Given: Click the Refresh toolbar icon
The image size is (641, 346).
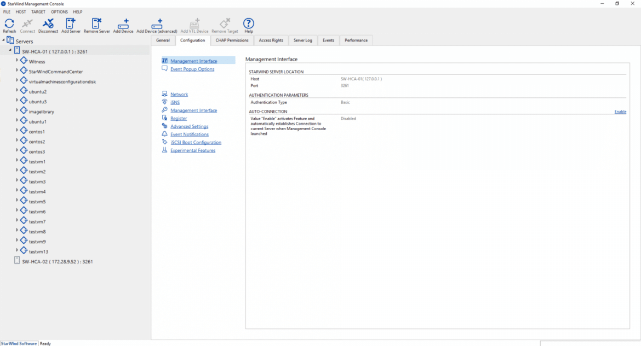Looking at the screenshot, I should click(x=9, y=24).
